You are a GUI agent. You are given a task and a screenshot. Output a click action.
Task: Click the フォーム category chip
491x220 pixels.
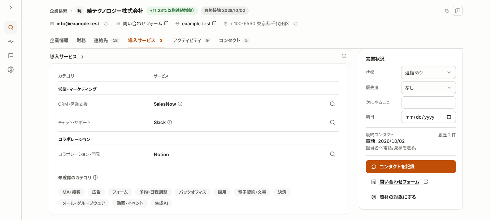click(x=120, y=192)
